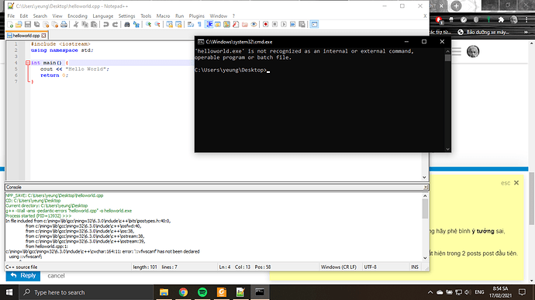Print the document via printer icon
Viewport: 535px width, 300px height.
(x=64, y=25)
